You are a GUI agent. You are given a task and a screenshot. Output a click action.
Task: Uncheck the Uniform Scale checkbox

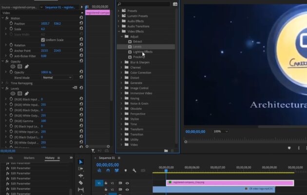tap(43, 39)
